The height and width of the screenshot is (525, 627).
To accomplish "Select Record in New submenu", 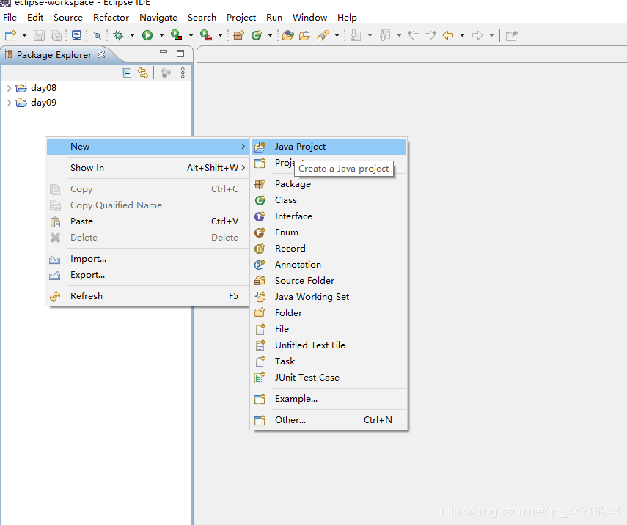I will point(329,249).
